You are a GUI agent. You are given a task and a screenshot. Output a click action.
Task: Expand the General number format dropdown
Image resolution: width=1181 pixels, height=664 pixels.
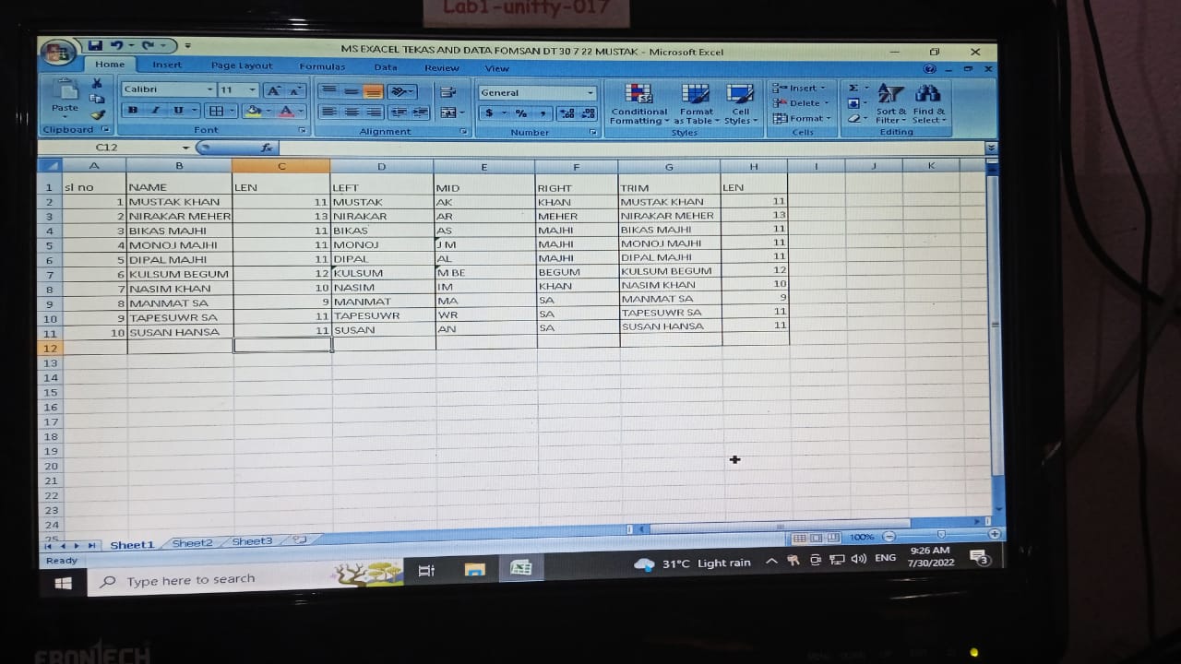tap(590, 92)
